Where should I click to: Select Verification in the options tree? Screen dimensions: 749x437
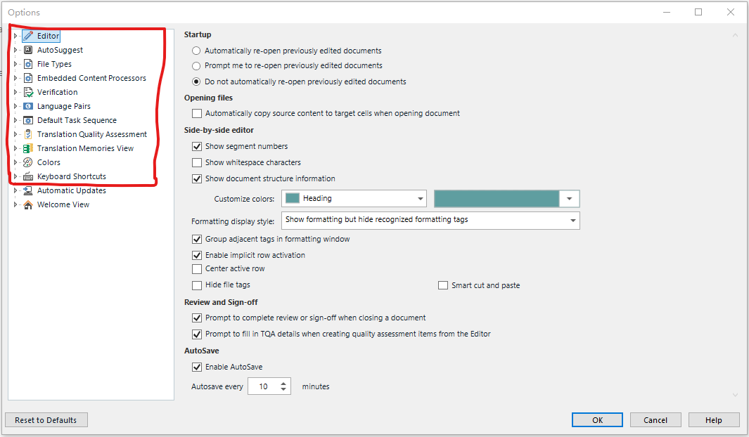[x=58, y=92]
